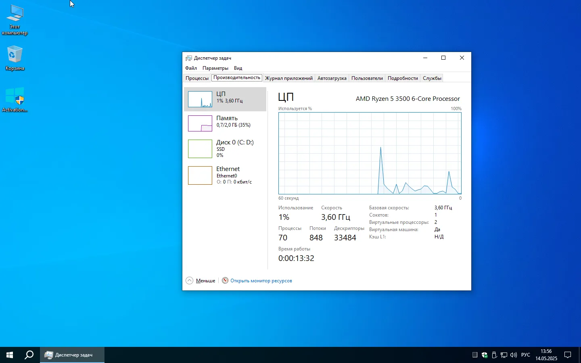The height and width of the screenshot is (363, 581).
Task: Select the Производительность tab
Action: [237, 78]
